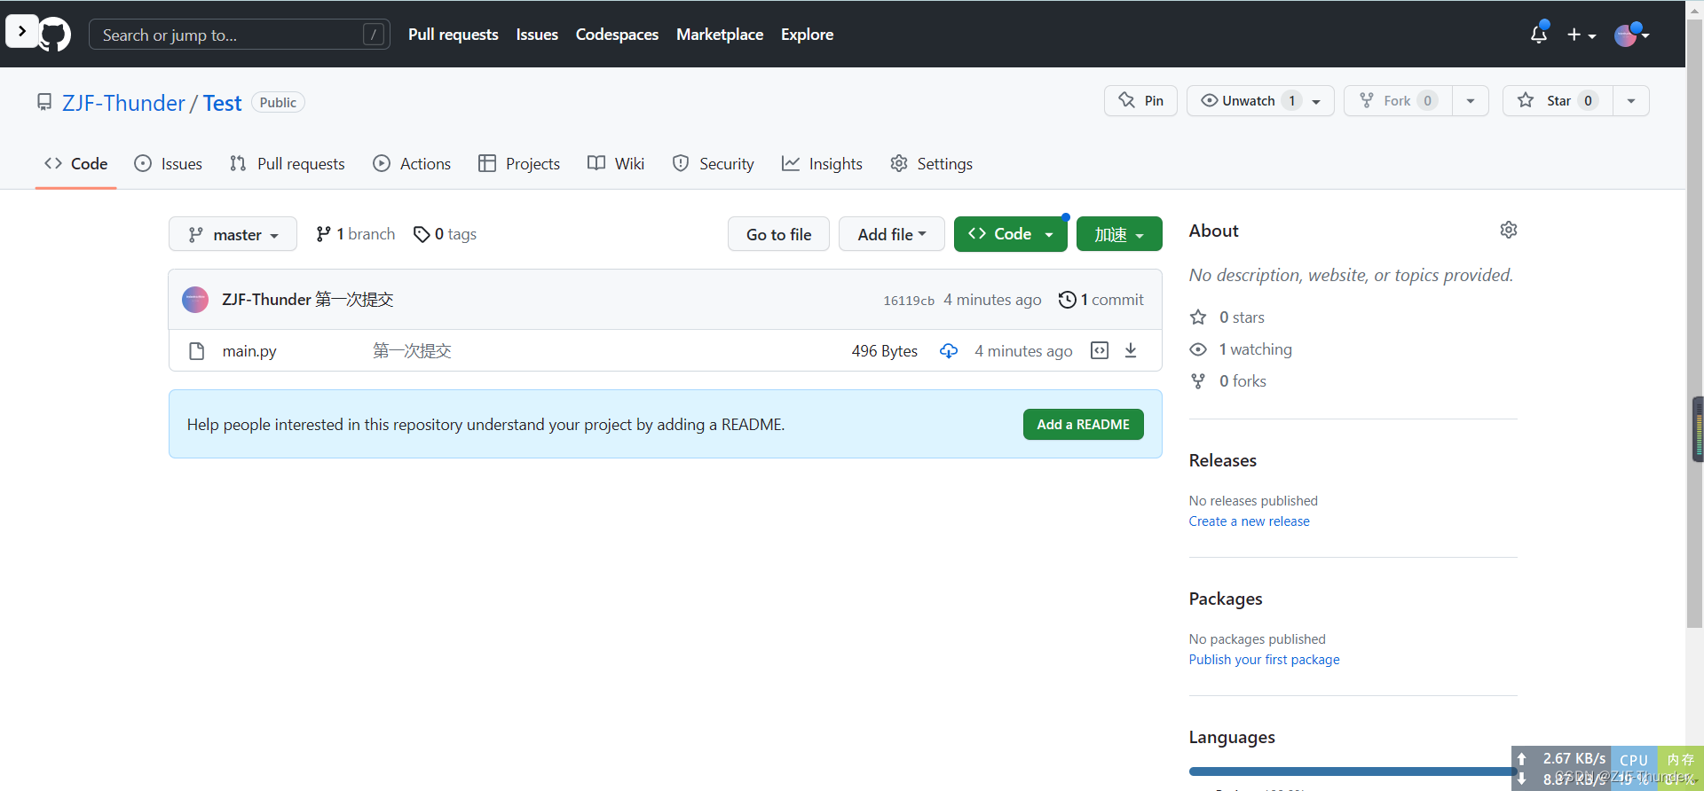The height and width of the screenshot is (791, 1704).
Task: Expand the Star lists dropdown arrow
Action: tap(1631, 101)
